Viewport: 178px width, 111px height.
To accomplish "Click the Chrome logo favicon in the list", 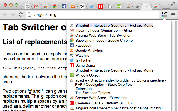I will click(x=72, y=40).
